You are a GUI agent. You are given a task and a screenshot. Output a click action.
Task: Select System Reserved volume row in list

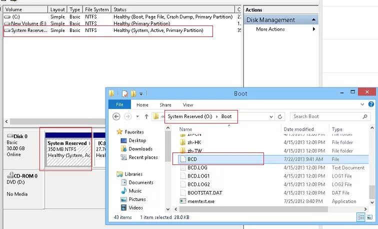[x=122, y=30]
